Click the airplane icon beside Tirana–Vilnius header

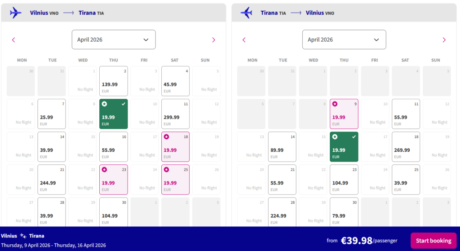click(x=246, y=13)
